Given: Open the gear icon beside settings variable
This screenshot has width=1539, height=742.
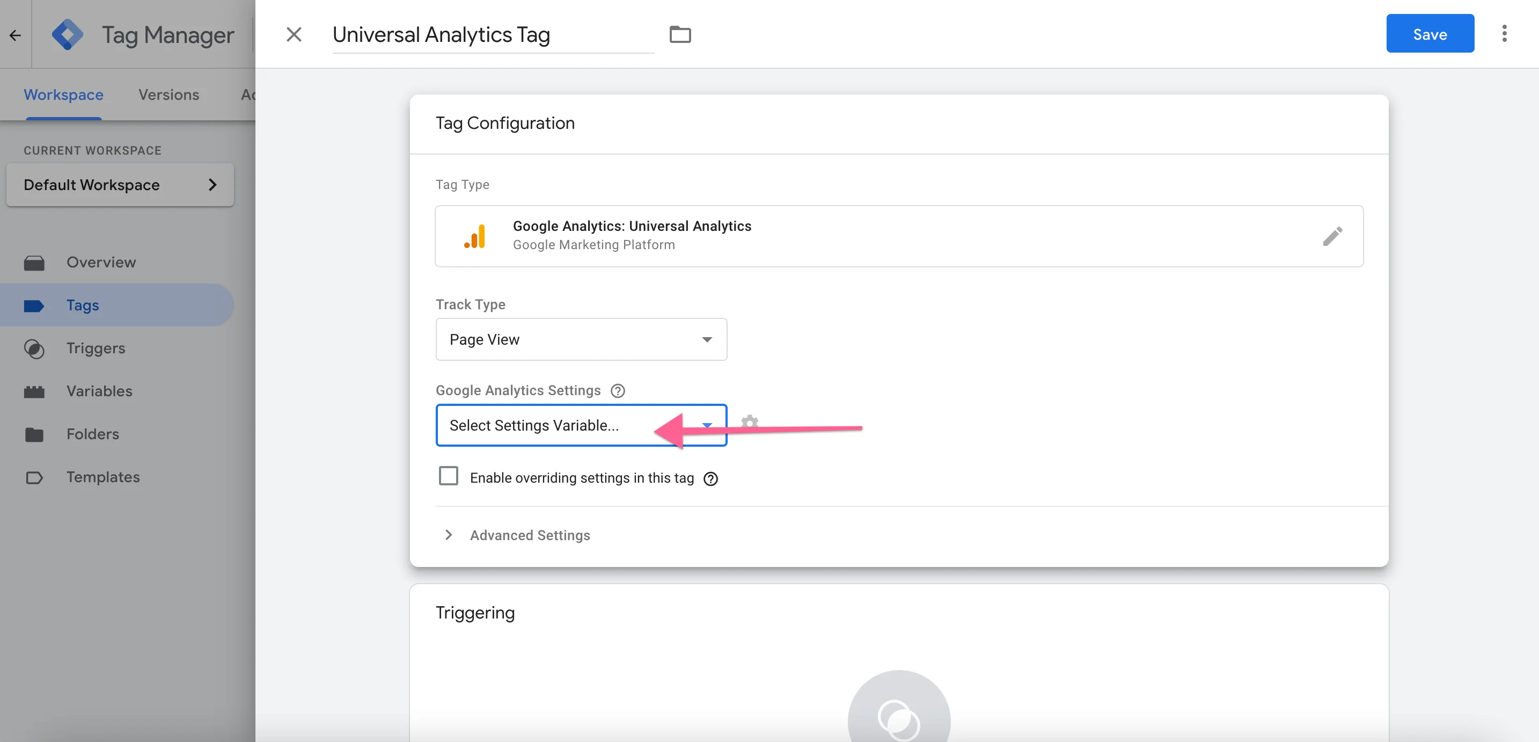Looking at the screenshot, I should [x=749, y=421].
